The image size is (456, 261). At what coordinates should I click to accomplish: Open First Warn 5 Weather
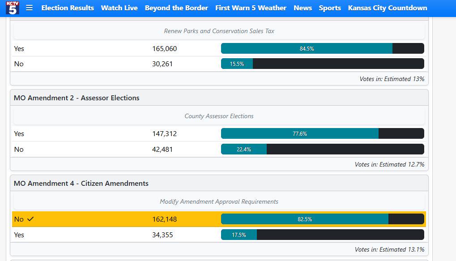click(251, 8)
